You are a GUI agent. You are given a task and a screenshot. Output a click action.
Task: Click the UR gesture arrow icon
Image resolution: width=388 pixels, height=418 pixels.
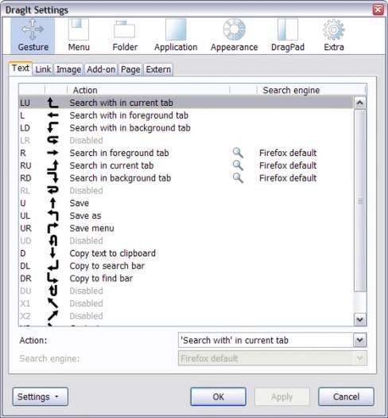coord(52,228)
